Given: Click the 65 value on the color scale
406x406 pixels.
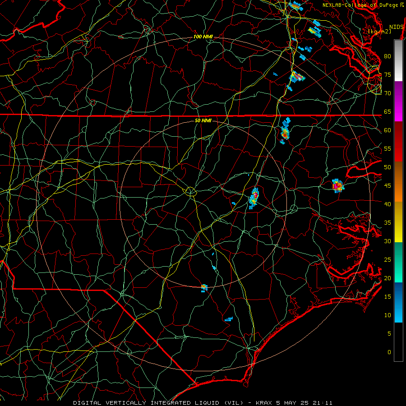Looking at the screenshot, I should (x=388, y=111).
